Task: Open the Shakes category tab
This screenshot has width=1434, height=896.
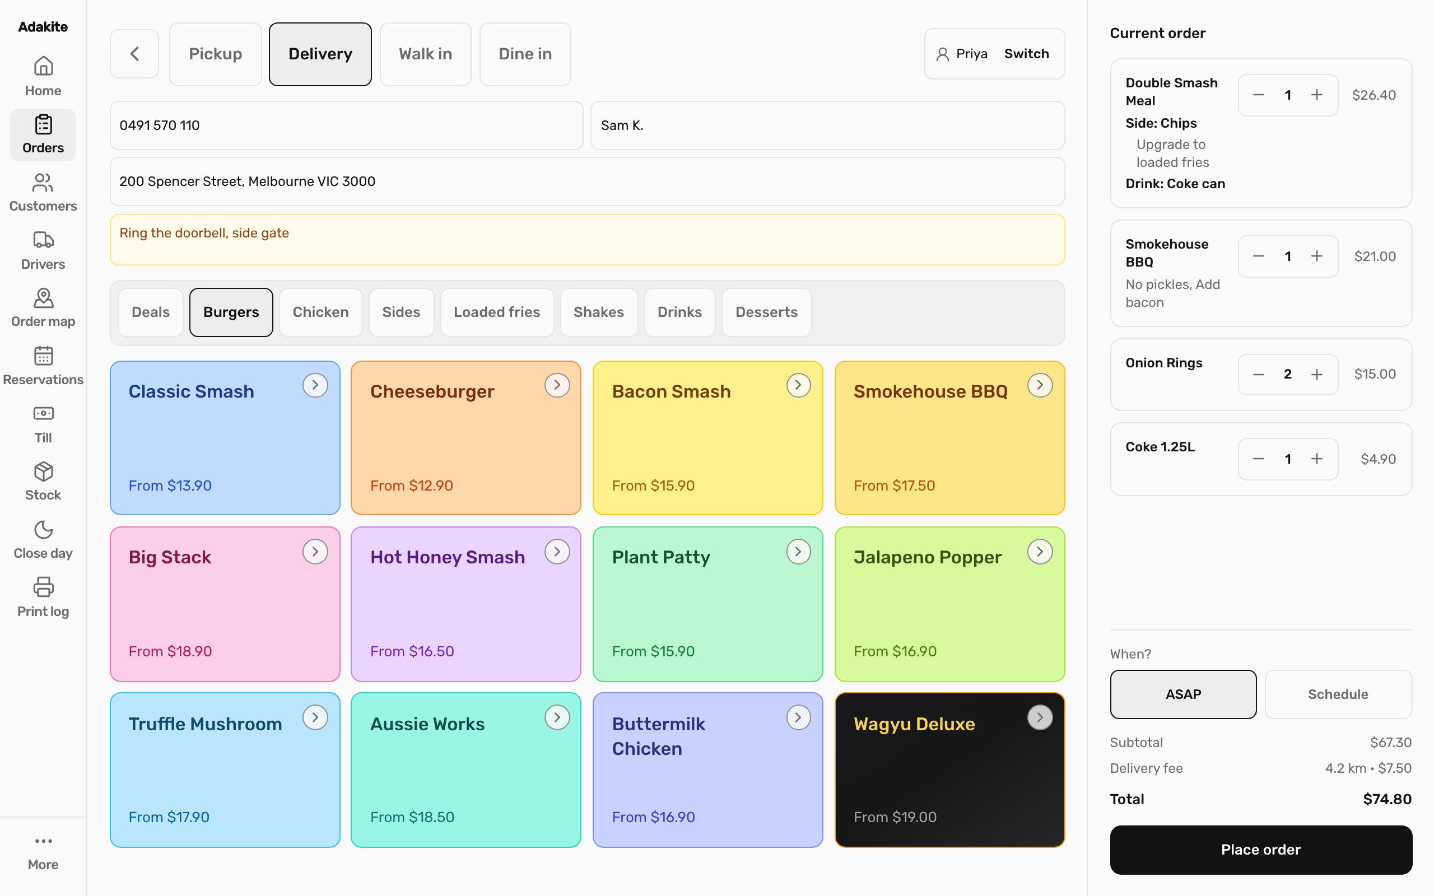Action: [598, 312]
